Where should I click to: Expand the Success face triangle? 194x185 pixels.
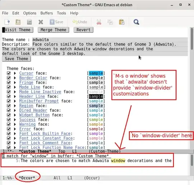15,120
